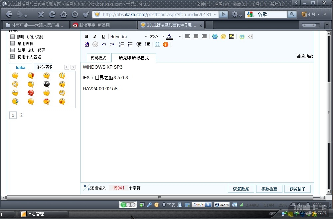Decrease paragraph indent
Screen dimensions: 333x219
pyautogui.click(x=139, y=44)
